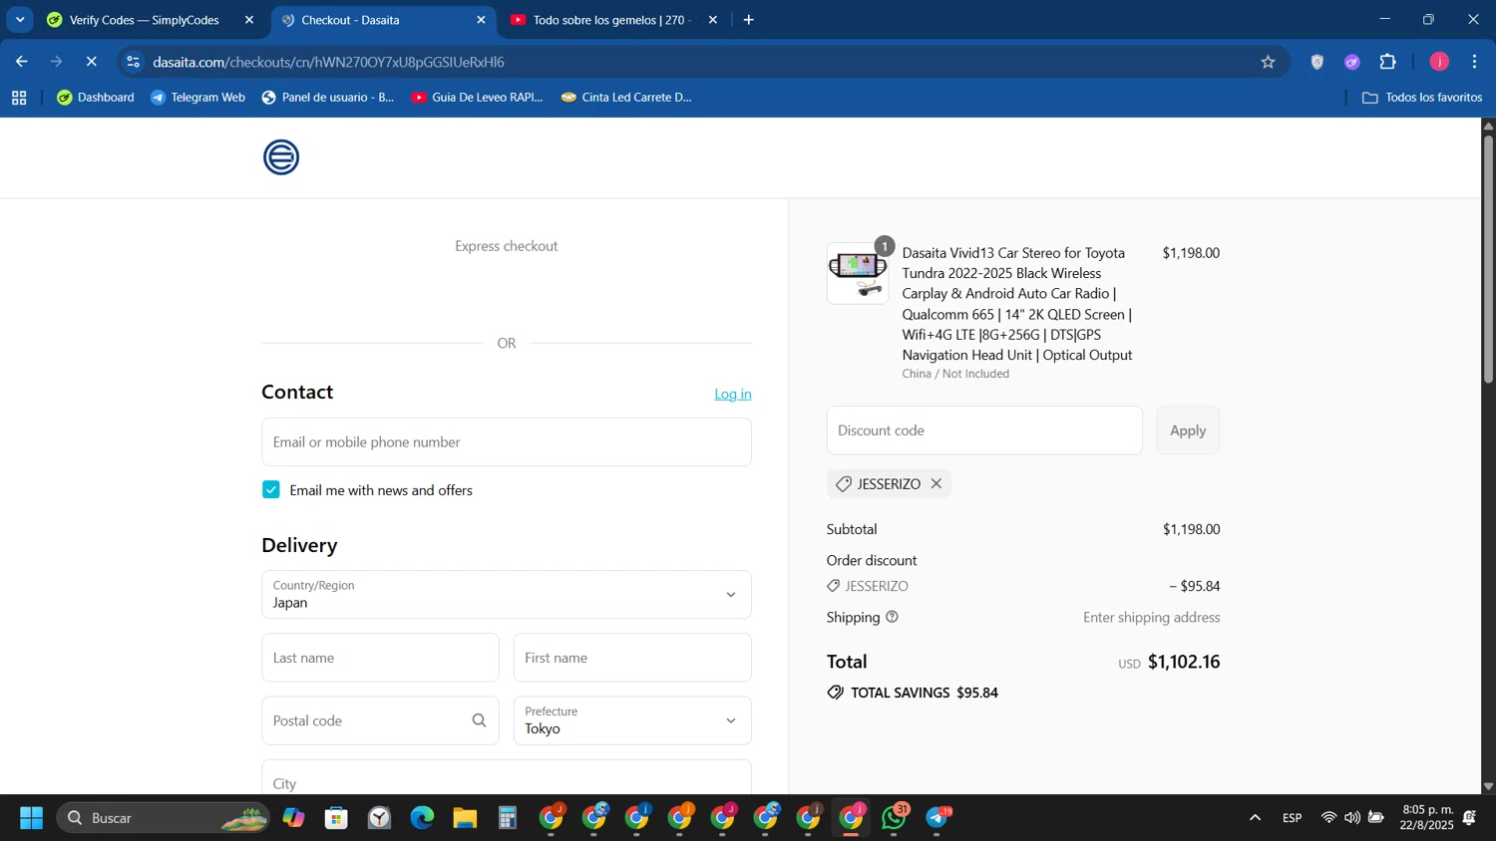This screenshot has width=1496, height=841.
Task: Click the Log in link
Action: (733, 394)
